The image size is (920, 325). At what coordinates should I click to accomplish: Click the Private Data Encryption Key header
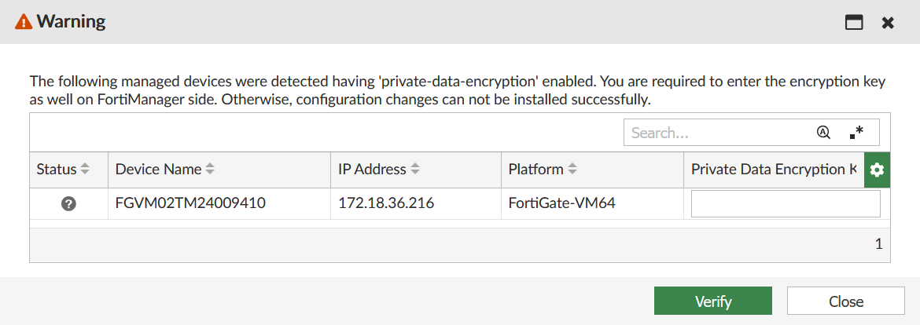pos(773,170)
